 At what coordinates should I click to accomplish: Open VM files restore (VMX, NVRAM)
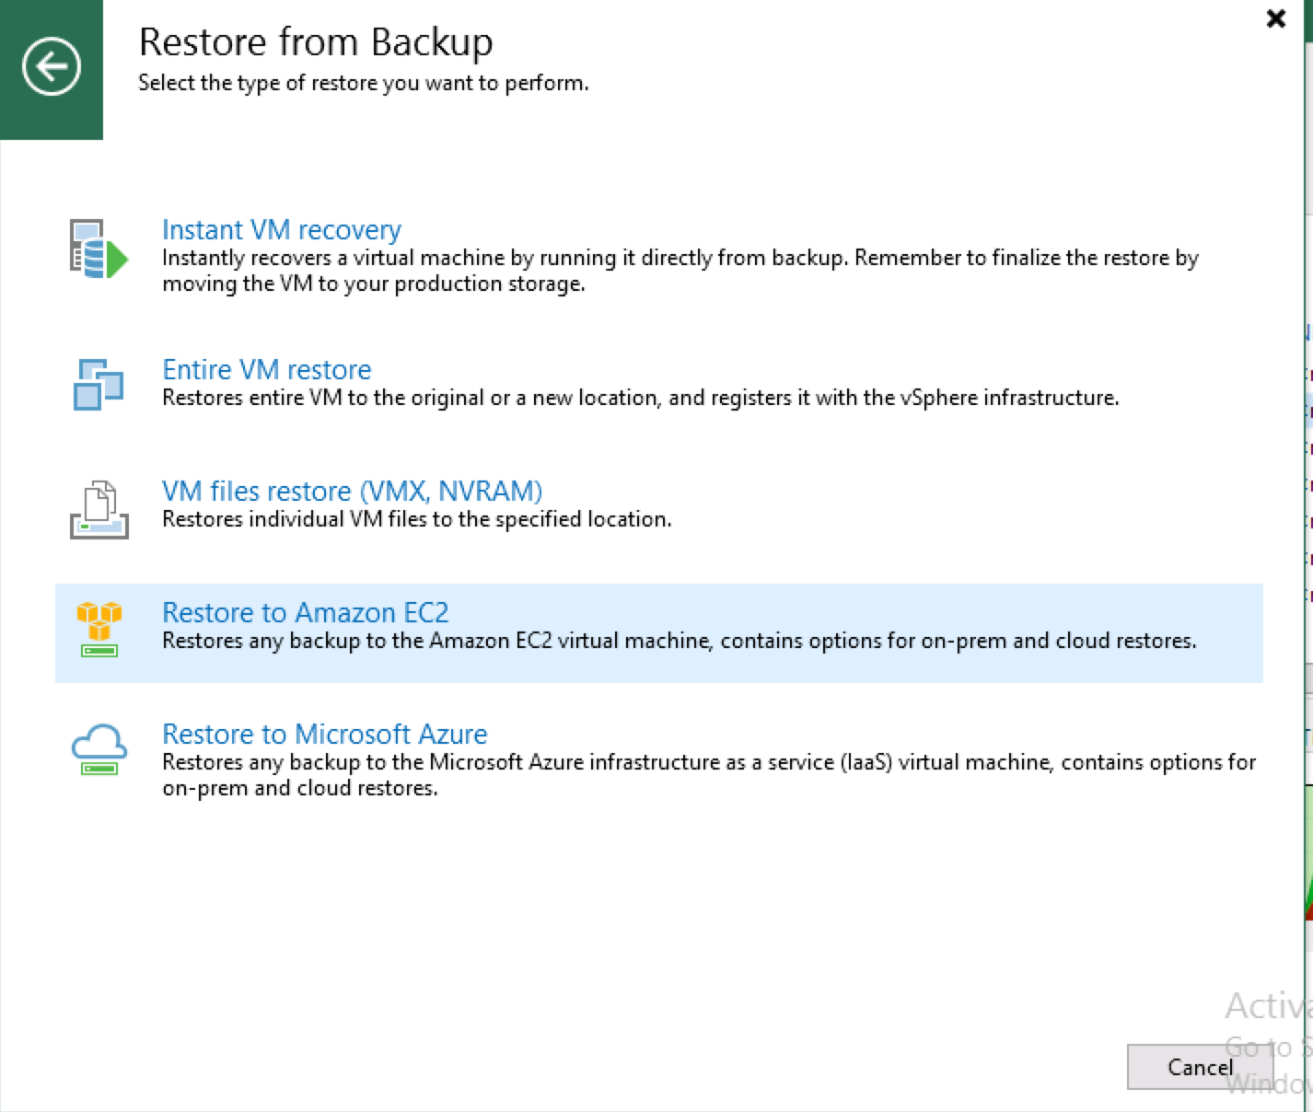352,492
